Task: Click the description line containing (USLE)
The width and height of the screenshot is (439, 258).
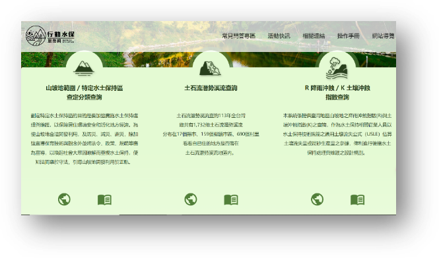Action: [337, 134]
